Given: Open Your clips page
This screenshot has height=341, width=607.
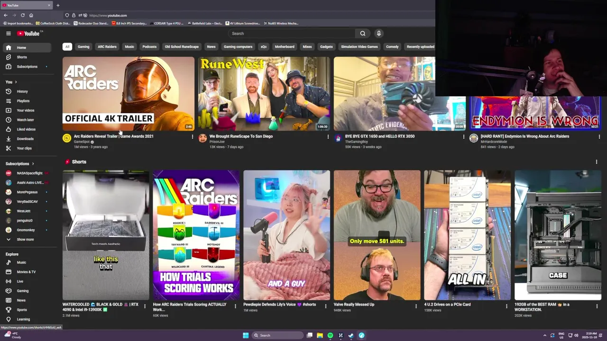Looking at the screenshot, I should pyautogui.click(x=27, y=148).
